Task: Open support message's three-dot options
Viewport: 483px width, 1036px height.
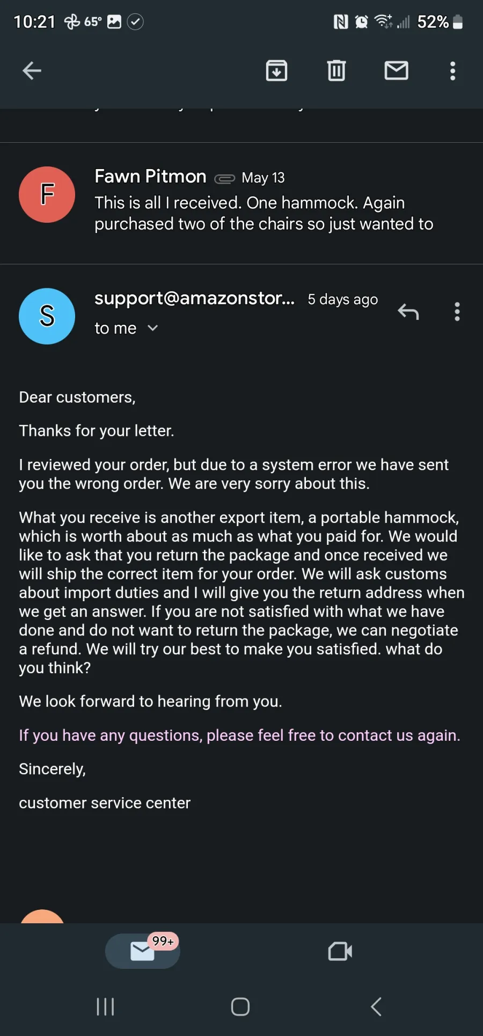Action: click(x=457, y=311)
